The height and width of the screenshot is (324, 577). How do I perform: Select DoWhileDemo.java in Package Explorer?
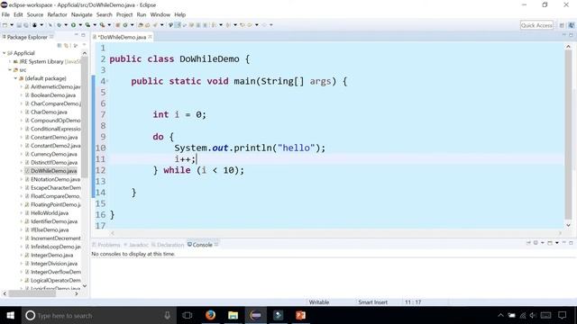(x=54, y=171)
